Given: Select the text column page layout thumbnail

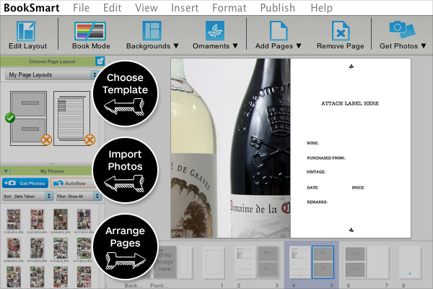Looking at the screenshot, I should pos(71,118).
